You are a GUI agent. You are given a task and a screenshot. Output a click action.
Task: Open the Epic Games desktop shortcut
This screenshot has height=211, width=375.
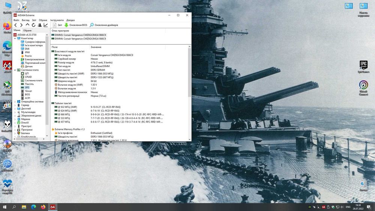coord(363,67)
